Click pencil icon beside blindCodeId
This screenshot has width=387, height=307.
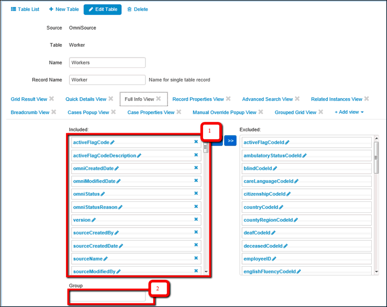point(275,168)
